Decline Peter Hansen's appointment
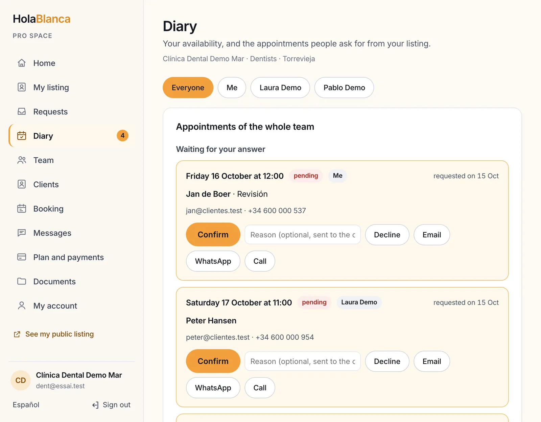The width and height of the screenshot is (541, 422). pyautogui.click(x=387, y=361)
